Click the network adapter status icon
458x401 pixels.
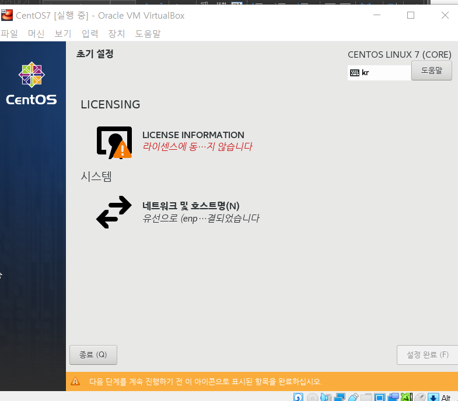[340, 397]
